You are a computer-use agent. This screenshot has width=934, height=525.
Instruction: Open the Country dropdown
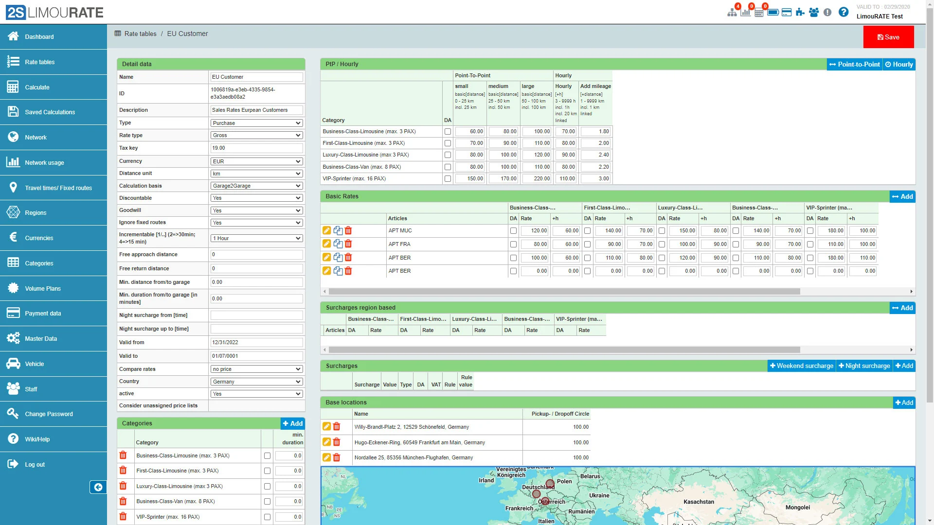[257, 382]
